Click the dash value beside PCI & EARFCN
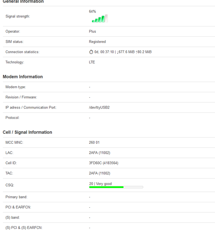215x230 pixels. click(90, 207)
